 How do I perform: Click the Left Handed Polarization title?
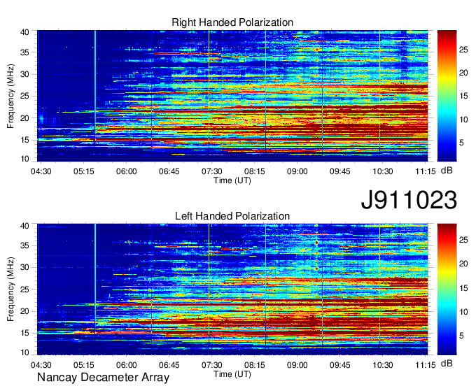(232, 216)
